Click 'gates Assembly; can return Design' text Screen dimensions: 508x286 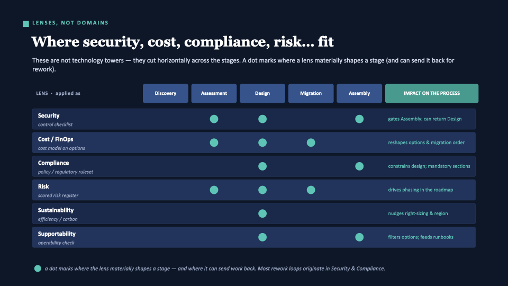tap(425, 119)
